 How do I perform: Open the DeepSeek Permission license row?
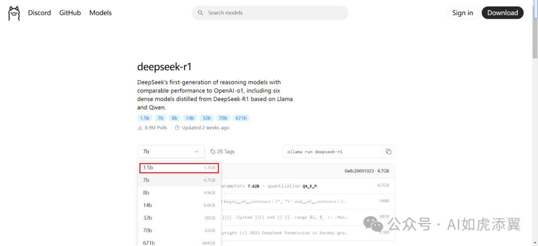[x=308, y=233]
